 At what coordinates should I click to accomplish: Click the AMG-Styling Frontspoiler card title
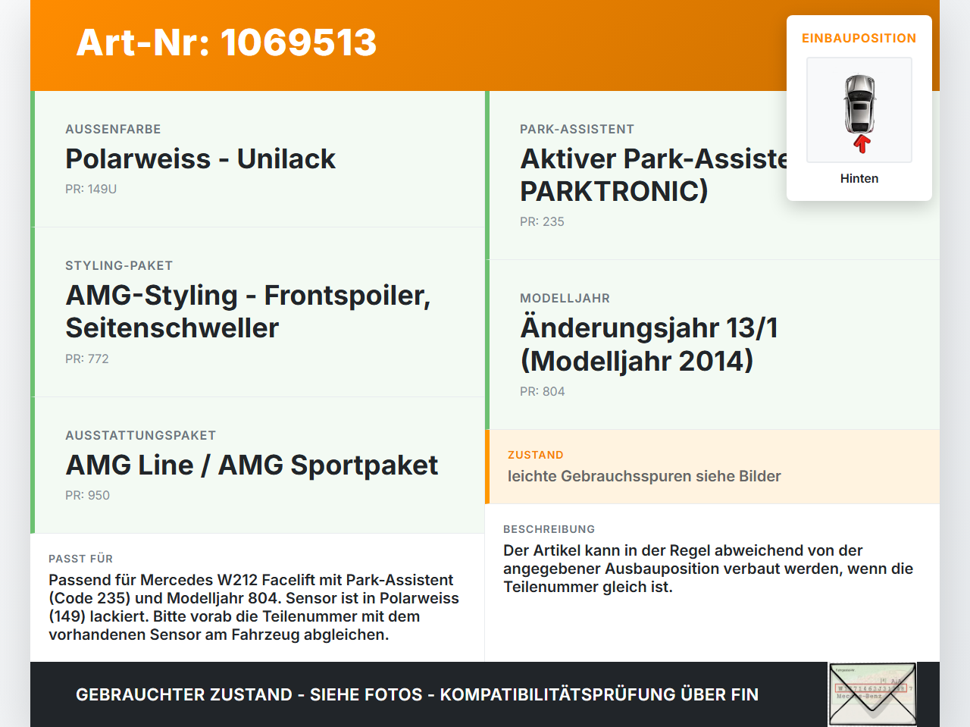pyautogui.click(x=249, y=312)
